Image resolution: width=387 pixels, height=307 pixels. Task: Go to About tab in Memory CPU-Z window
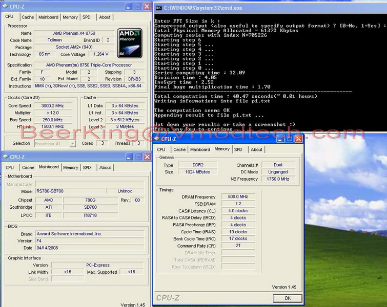pos(256,149)
